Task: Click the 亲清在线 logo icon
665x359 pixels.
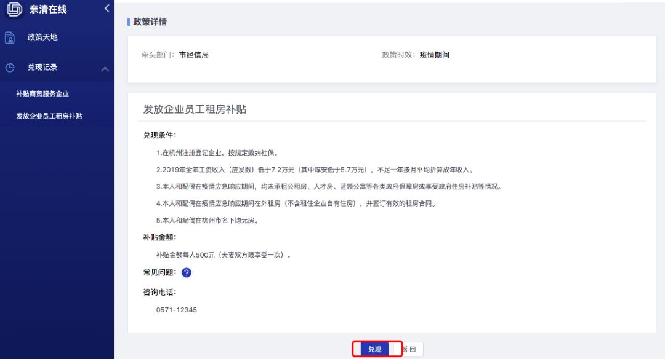Action: tap(14, 9)
